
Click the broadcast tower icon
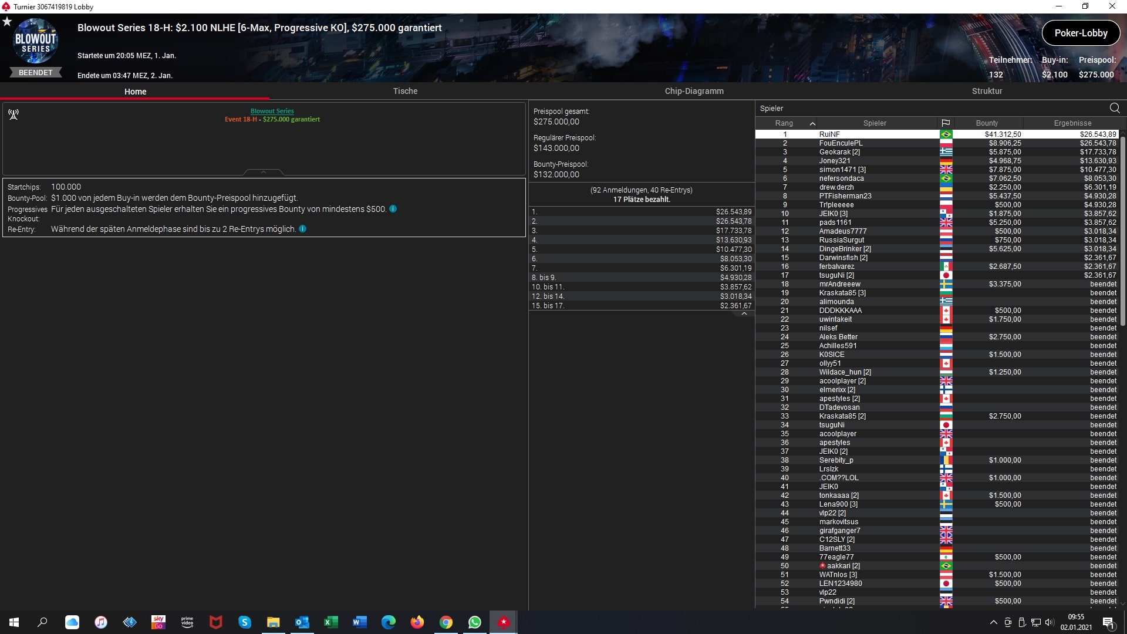coord(14,114)
